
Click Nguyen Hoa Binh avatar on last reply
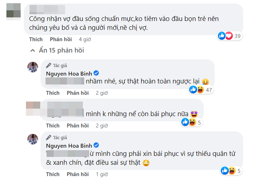tap(33, 139)
